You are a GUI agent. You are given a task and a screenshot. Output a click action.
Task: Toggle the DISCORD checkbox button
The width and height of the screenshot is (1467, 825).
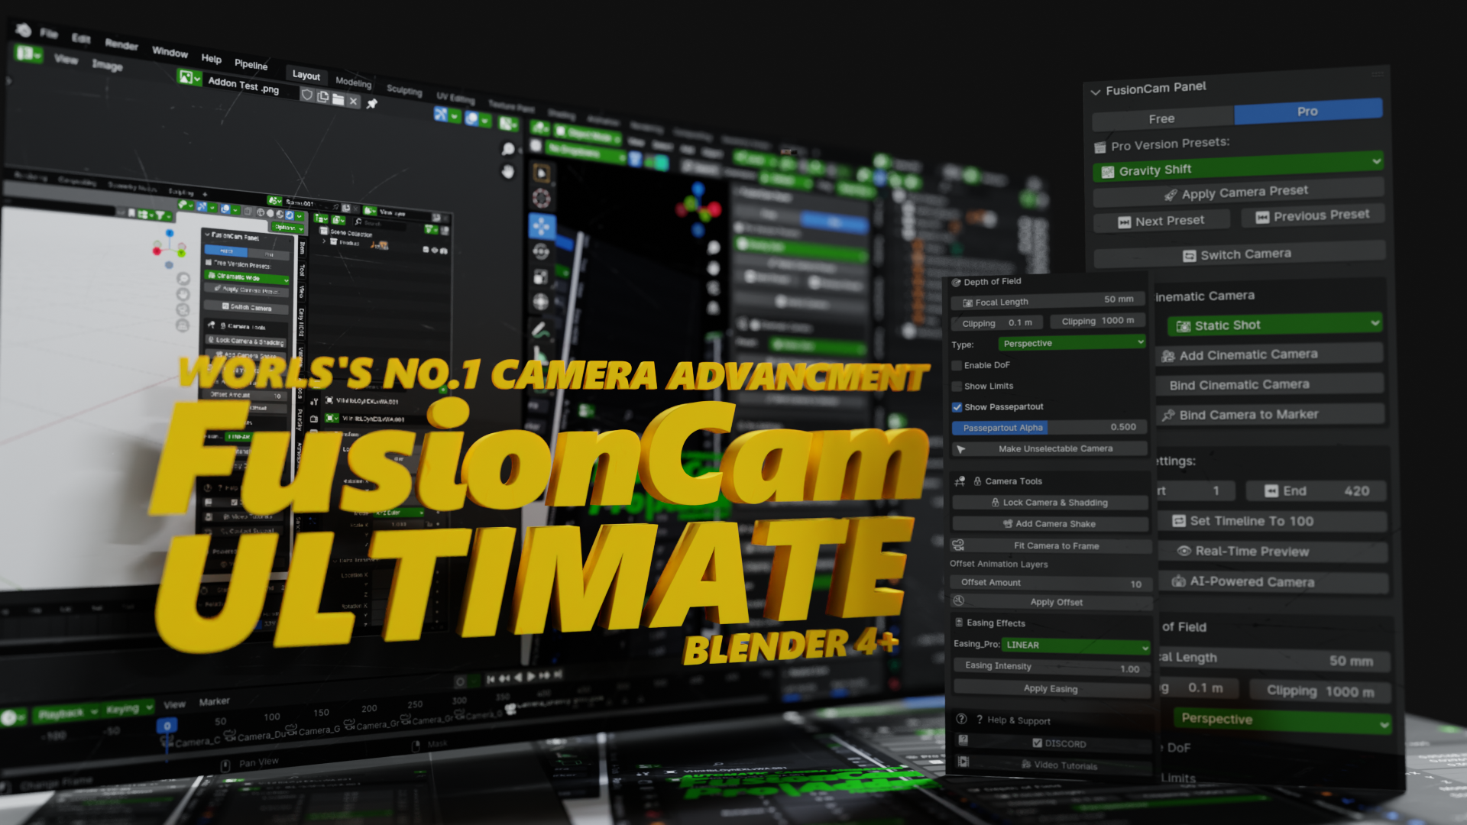(x=1058, y=743)
